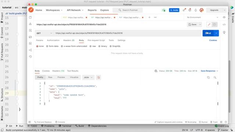
Task: Switch to the request Headers tab
Action: (x=69, y=40)
